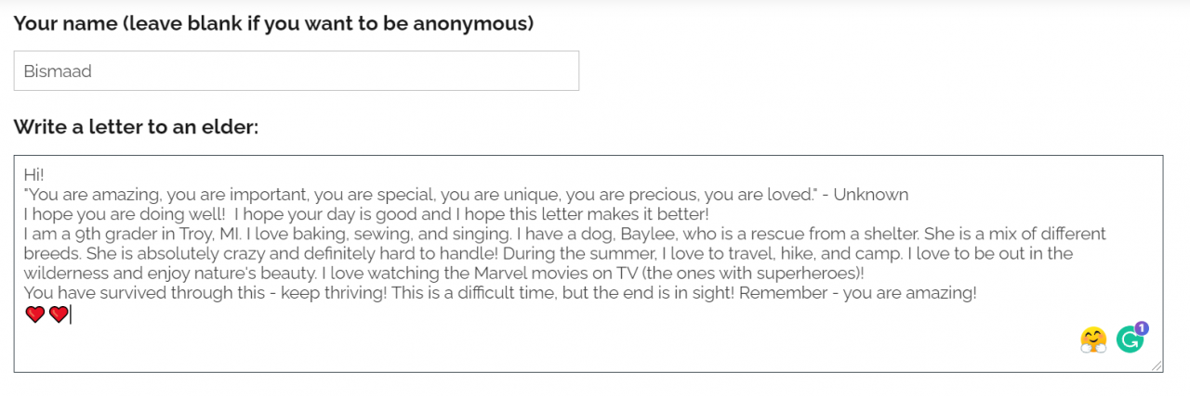The image size is (1190, 396).
Task: Place cursor on the greeting "Hi!"
Action: tap(34, 174)
